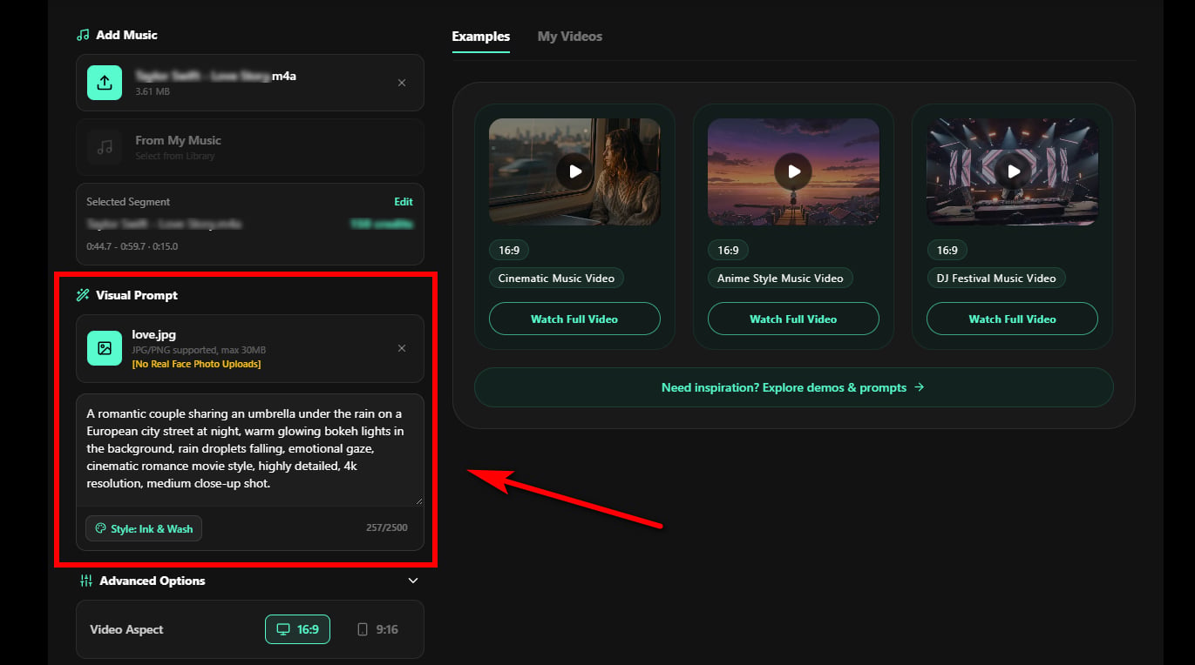Viewport: 1195px width, 665px height.
Task: Select the 16:9 video aspect
Action: (297, 629)
